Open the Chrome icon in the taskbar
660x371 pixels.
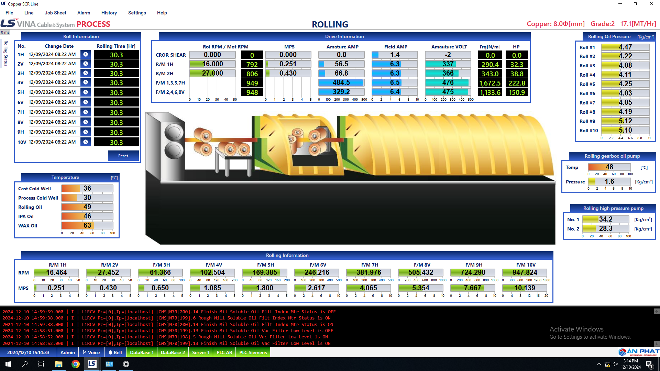click(x=75, y=364)
